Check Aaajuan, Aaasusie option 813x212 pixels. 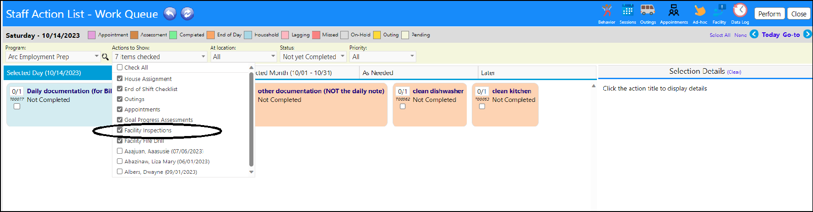tap(120, 151)
